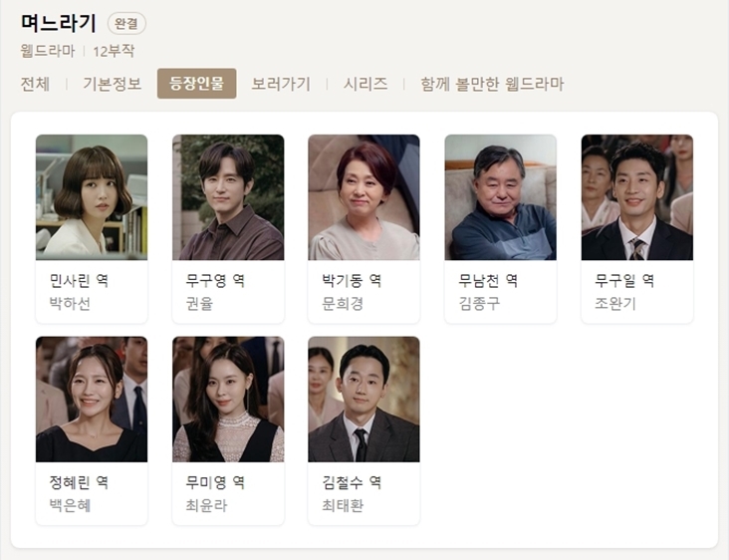Image resolution: width=729 pixels, height=560 pixels.
Task: Open the photo for 무구일 역
Action: [637, 197]
